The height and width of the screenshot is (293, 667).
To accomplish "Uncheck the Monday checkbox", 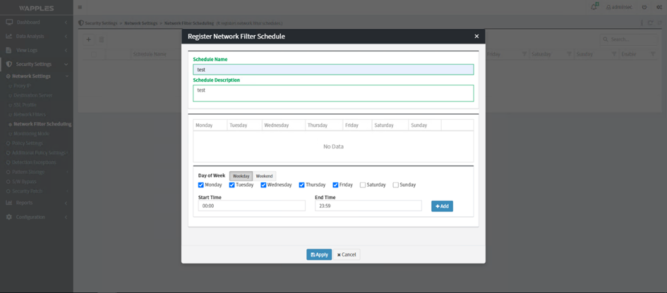I will (x=201, y=185).
